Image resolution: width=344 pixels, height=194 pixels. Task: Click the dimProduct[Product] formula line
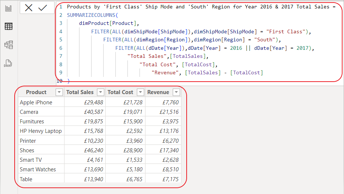pos(109,23)
